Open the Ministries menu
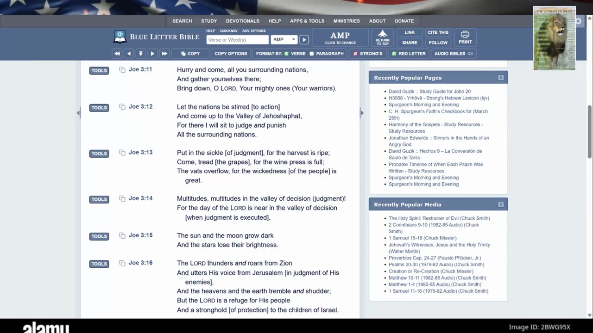The image size is (593, 333). pos(347,21)
